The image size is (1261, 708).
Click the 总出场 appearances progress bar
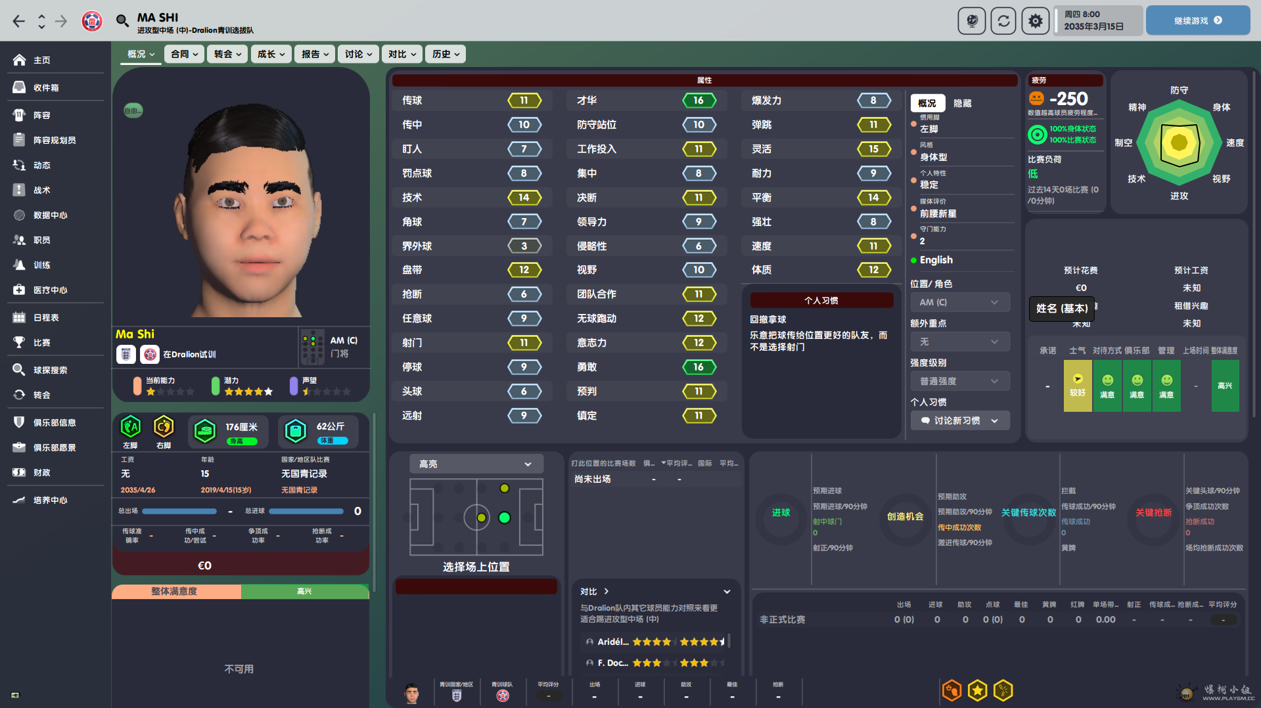pyautogui.click(x=179, y=511)
